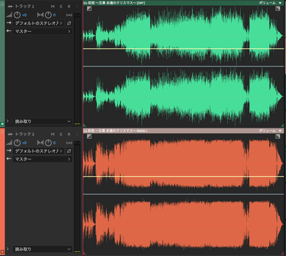The image size is (286, 256).
Task: Open Track 1 input dropdown デフォルトのステレオ入
Action: point(39,23)
